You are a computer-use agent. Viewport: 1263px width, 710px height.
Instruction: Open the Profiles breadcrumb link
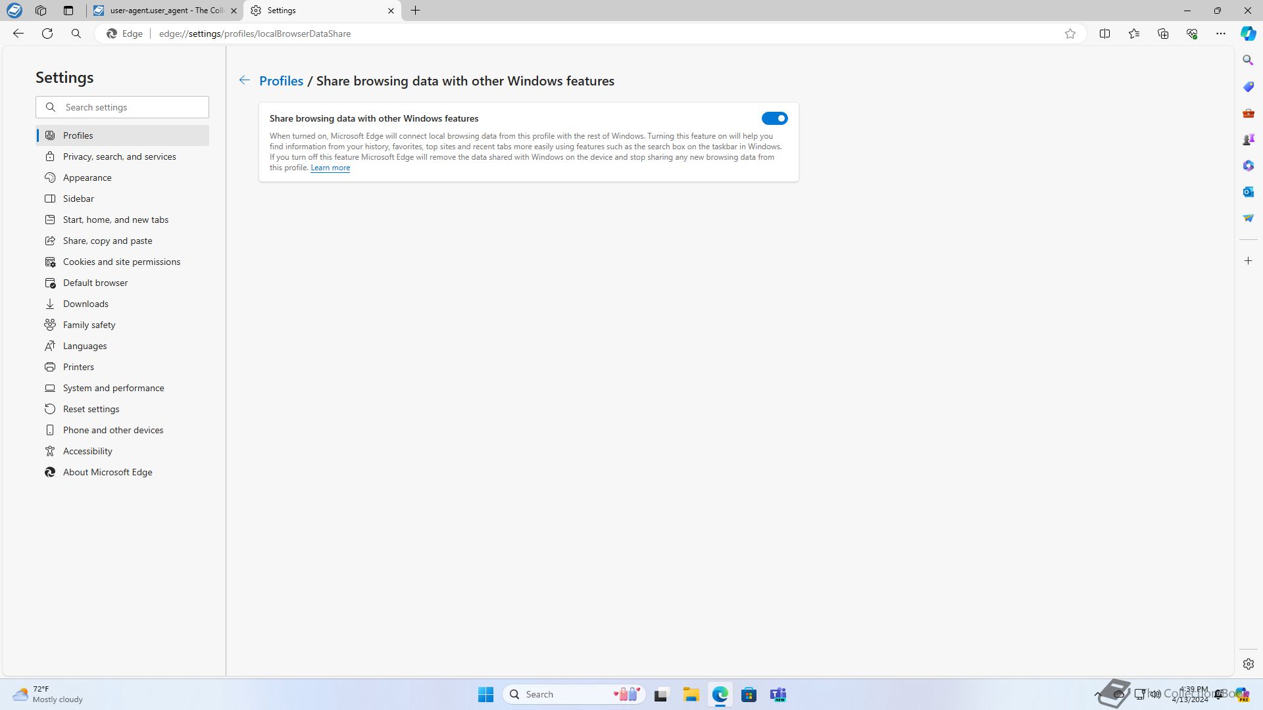click(281, 81)
